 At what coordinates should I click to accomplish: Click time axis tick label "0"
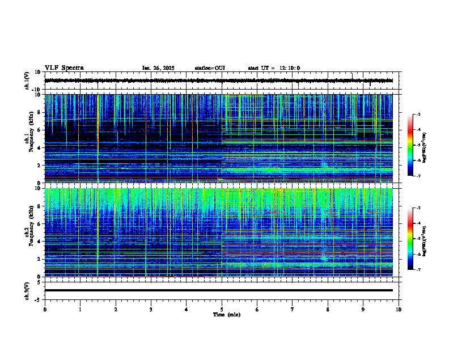(x=45, y=310)
